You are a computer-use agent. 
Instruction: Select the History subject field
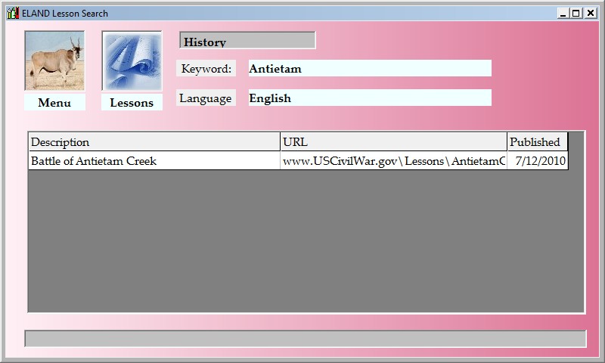coord(247,41)
